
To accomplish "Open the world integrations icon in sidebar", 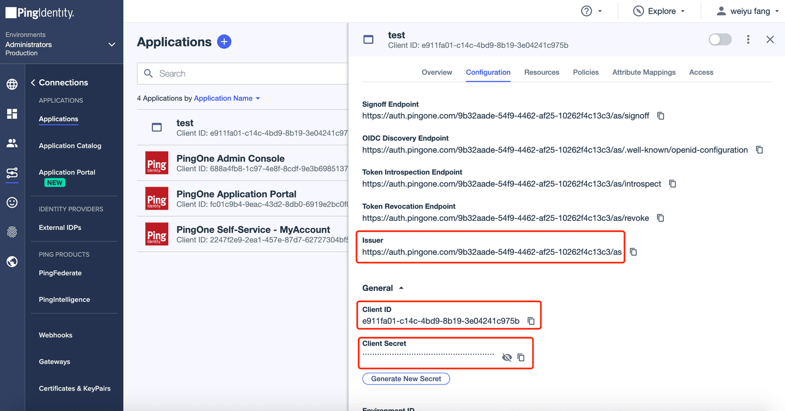I will [12, 262].
